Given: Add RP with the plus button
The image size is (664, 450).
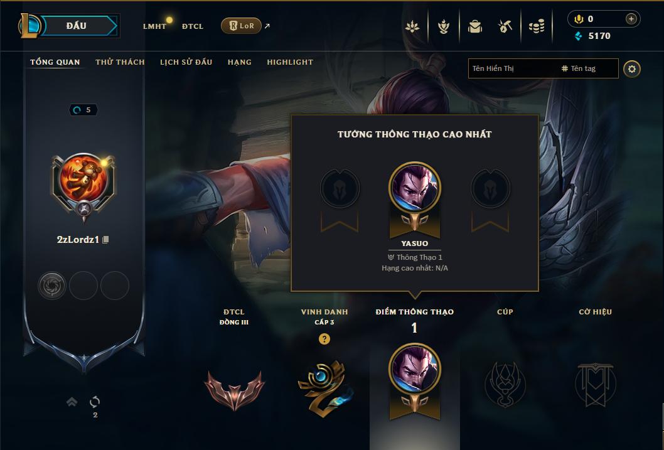Looking at the screenshot, I should coord(631,19).
